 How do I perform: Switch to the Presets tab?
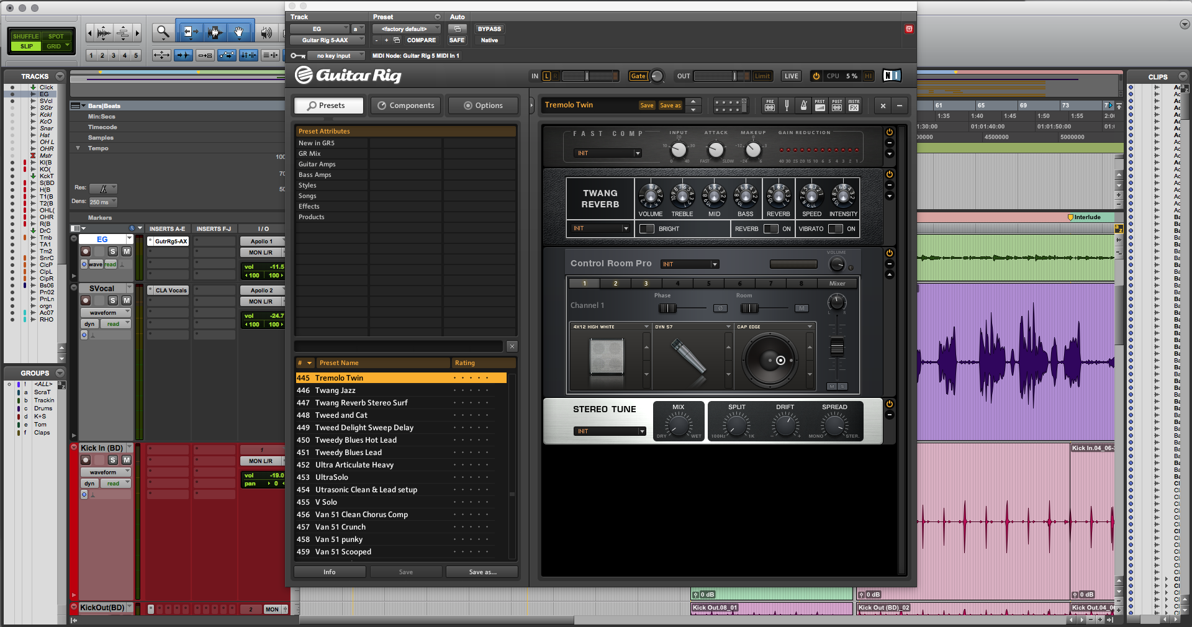click(328, 106)
